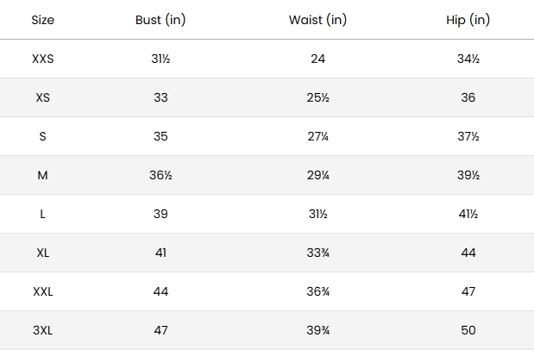Click the Waist (in) column header

pyautogui.click(x=317, y=20)
